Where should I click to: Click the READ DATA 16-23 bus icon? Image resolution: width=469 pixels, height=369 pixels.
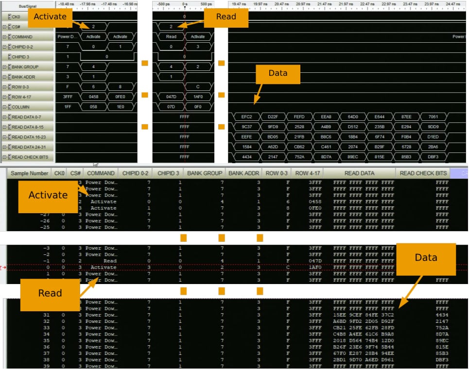tap(9, 136)
